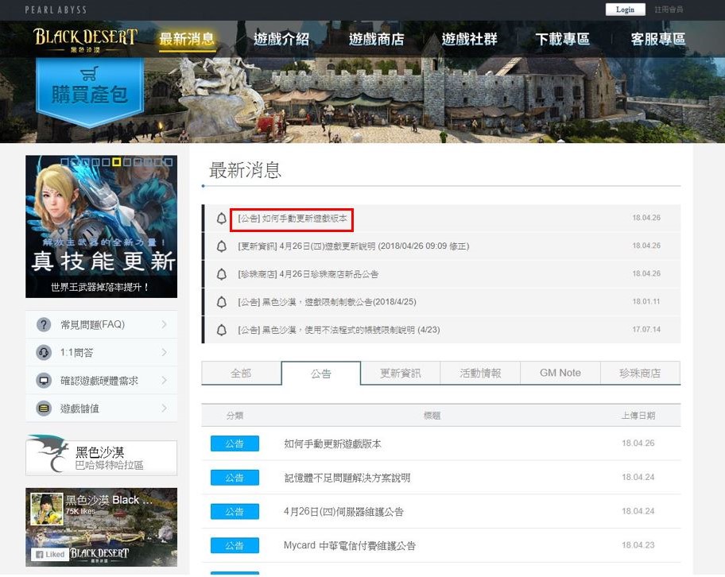
Task: Click the Pearl Abyss logo text
Action: click(56, 10)
